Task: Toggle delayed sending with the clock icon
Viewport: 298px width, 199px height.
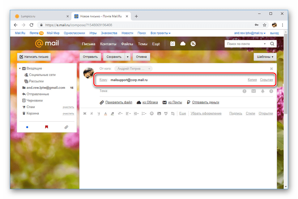Action: tap(271, 91)
